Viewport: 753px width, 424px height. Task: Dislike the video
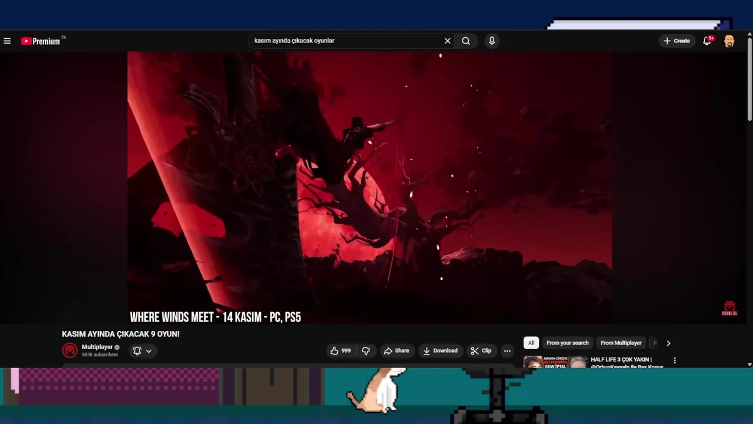[366, 350]
